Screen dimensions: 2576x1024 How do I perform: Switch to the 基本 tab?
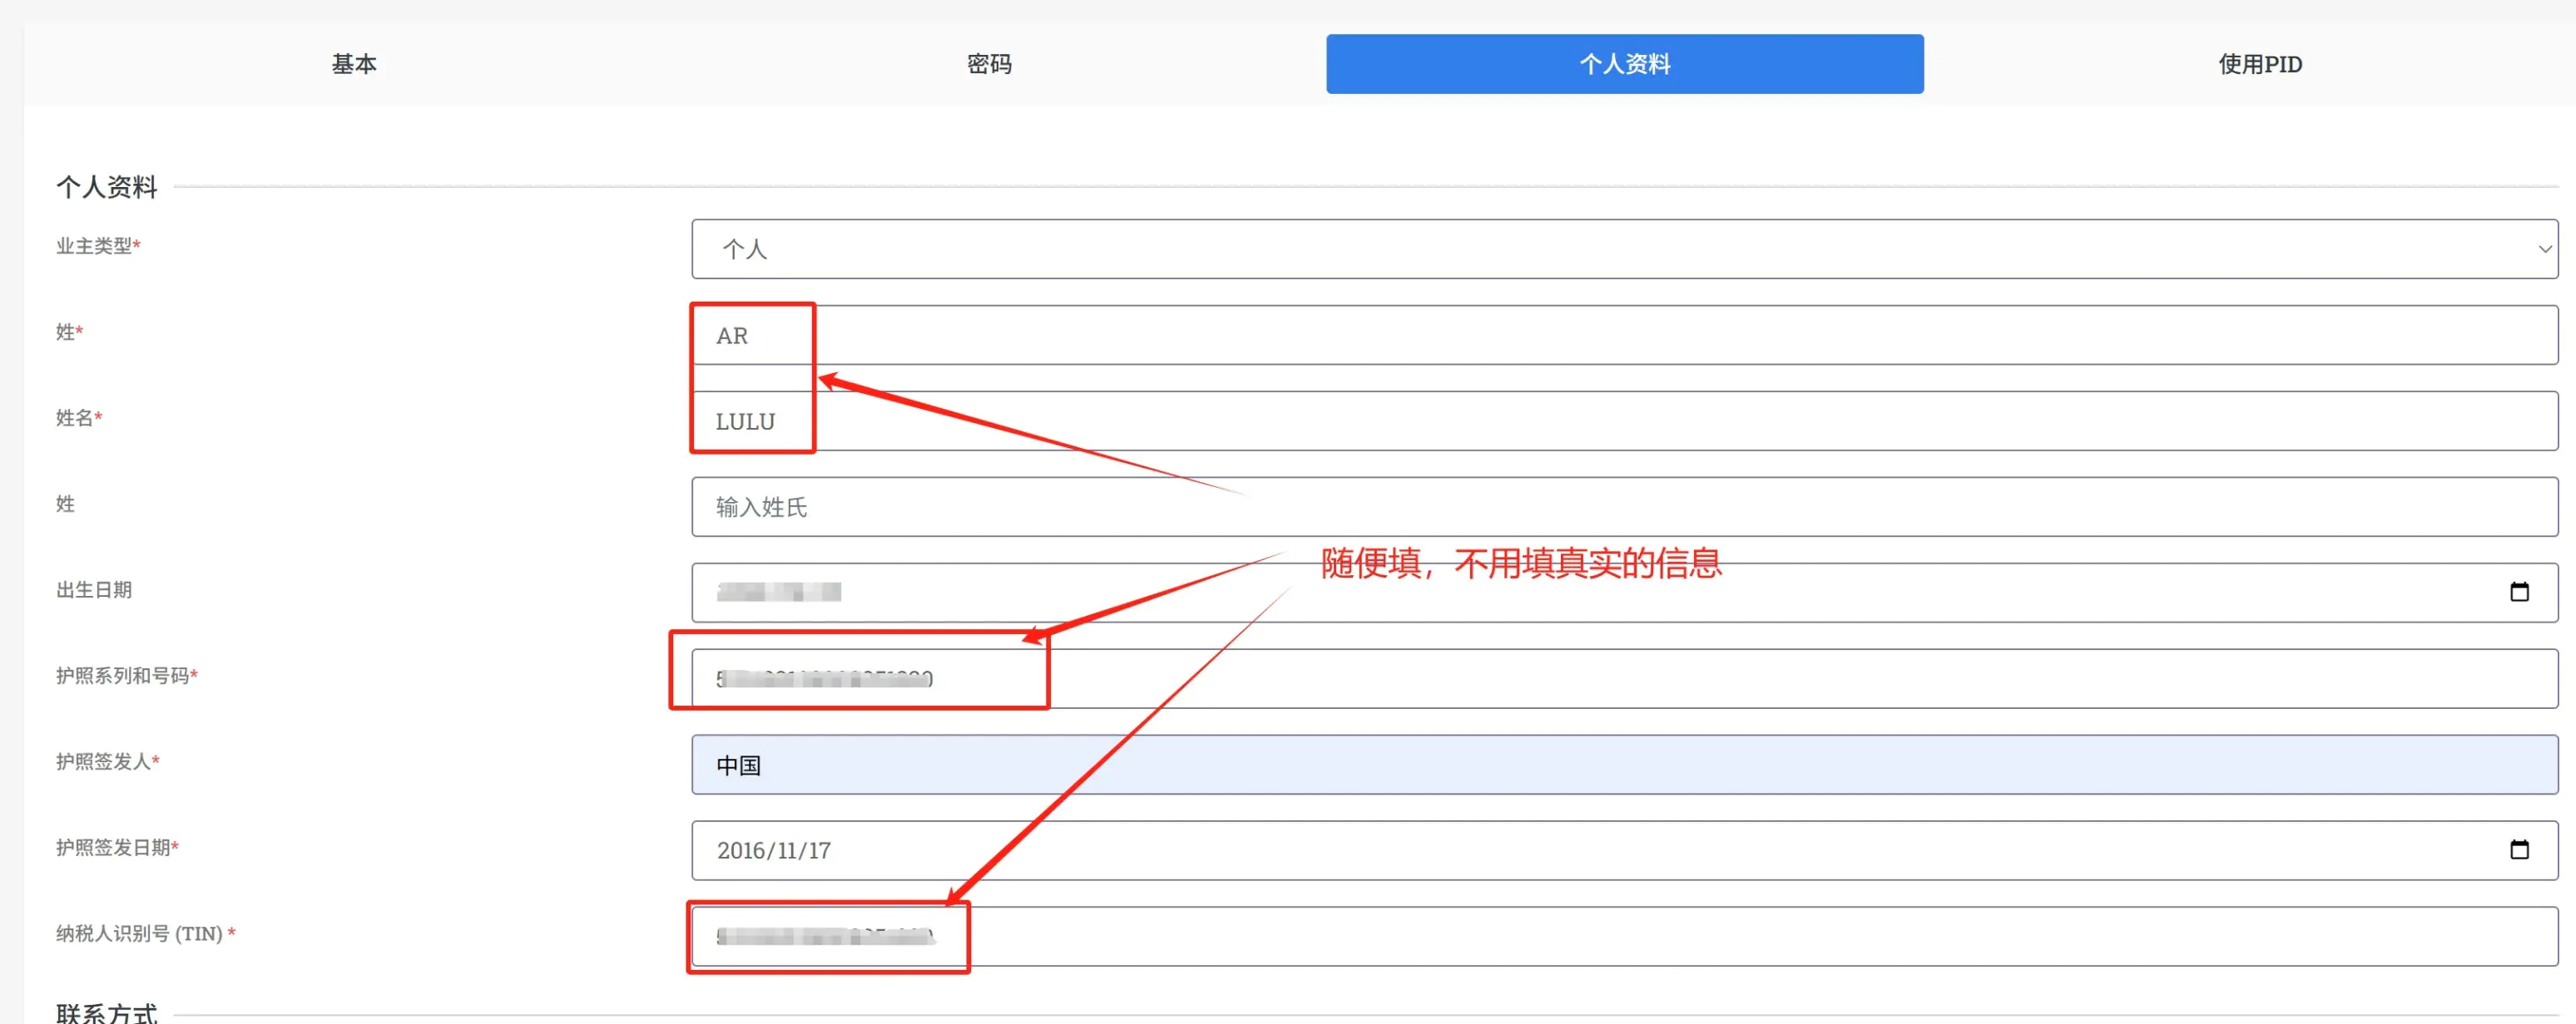(x=354, y=64)
